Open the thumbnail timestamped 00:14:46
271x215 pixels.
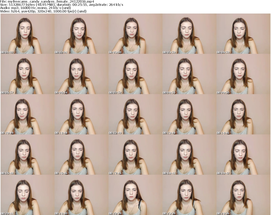(243, 115)
